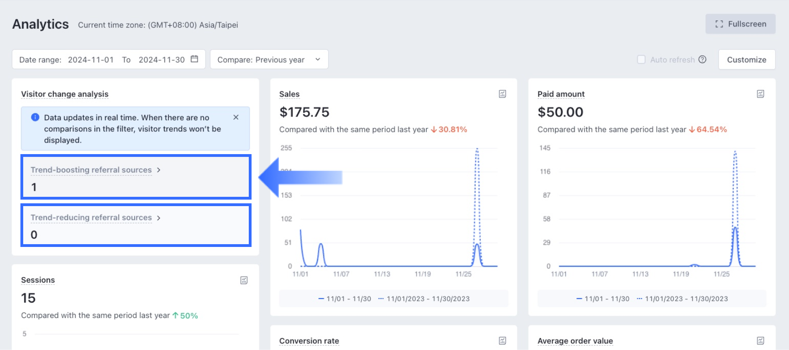Click the Customize button

click(x=746, y=59)
